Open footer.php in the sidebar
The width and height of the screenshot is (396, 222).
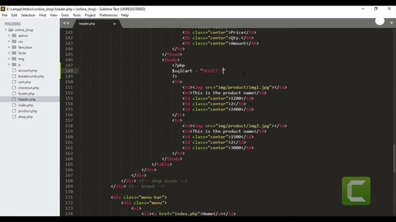26,94
